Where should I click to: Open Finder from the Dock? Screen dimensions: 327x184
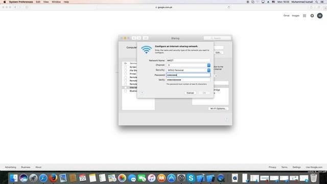(14, 178)
